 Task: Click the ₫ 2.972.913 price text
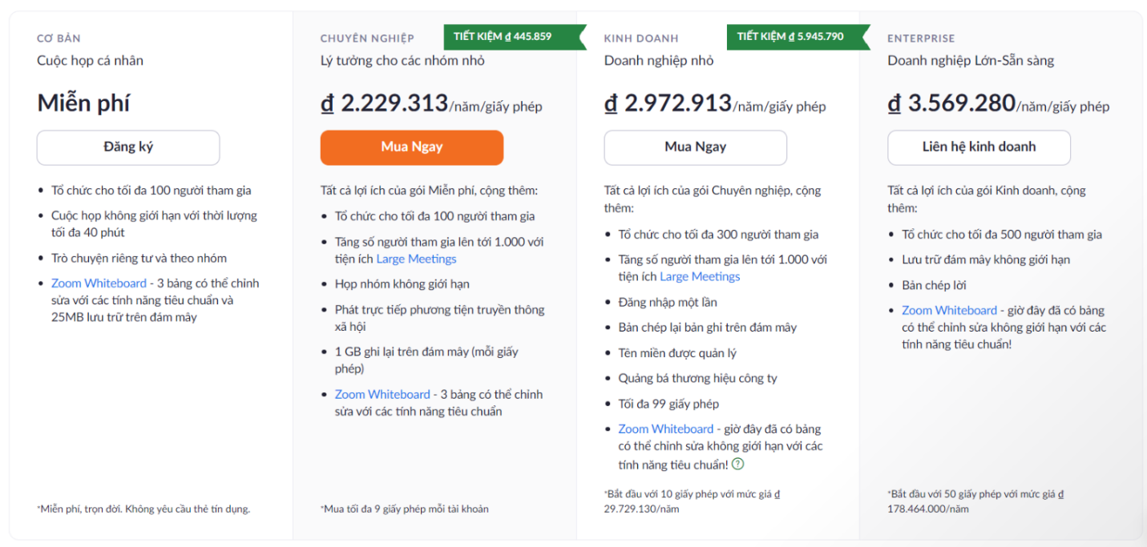(668, 104)
